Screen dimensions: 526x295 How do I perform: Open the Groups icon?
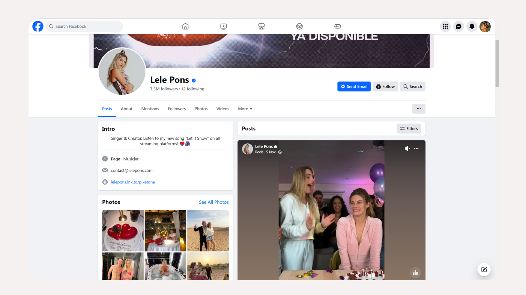299,26
